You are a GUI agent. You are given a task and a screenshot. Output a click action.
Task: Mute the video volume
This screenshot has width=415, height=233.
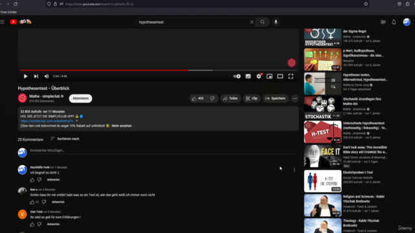pos(47,76)
